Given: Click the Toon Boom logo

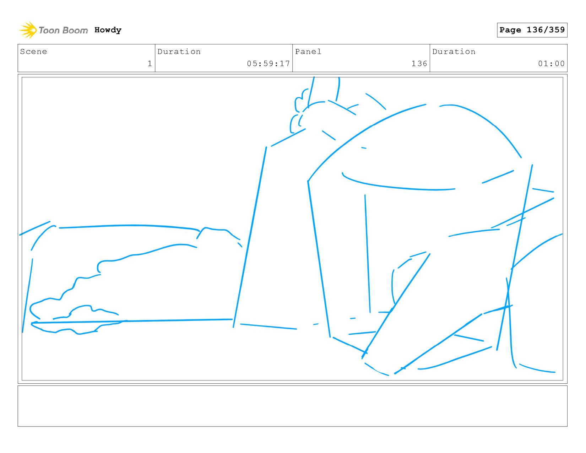Looking at the screenshot, I should click(53, 30).
